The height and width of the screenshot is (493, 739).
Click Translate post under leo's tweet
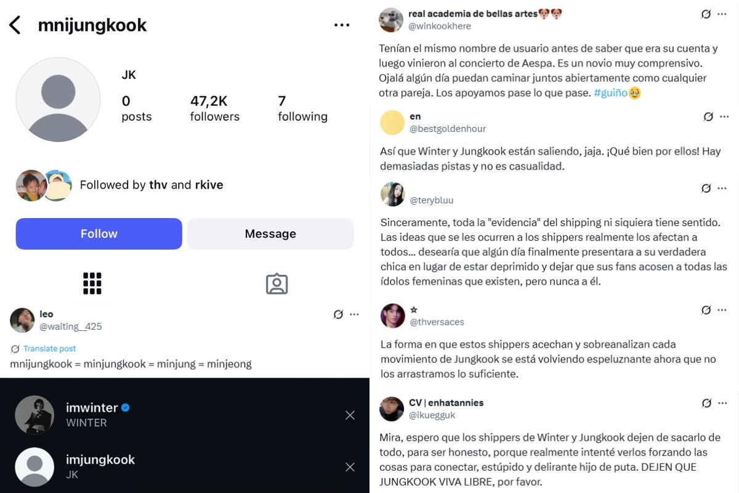49,349
